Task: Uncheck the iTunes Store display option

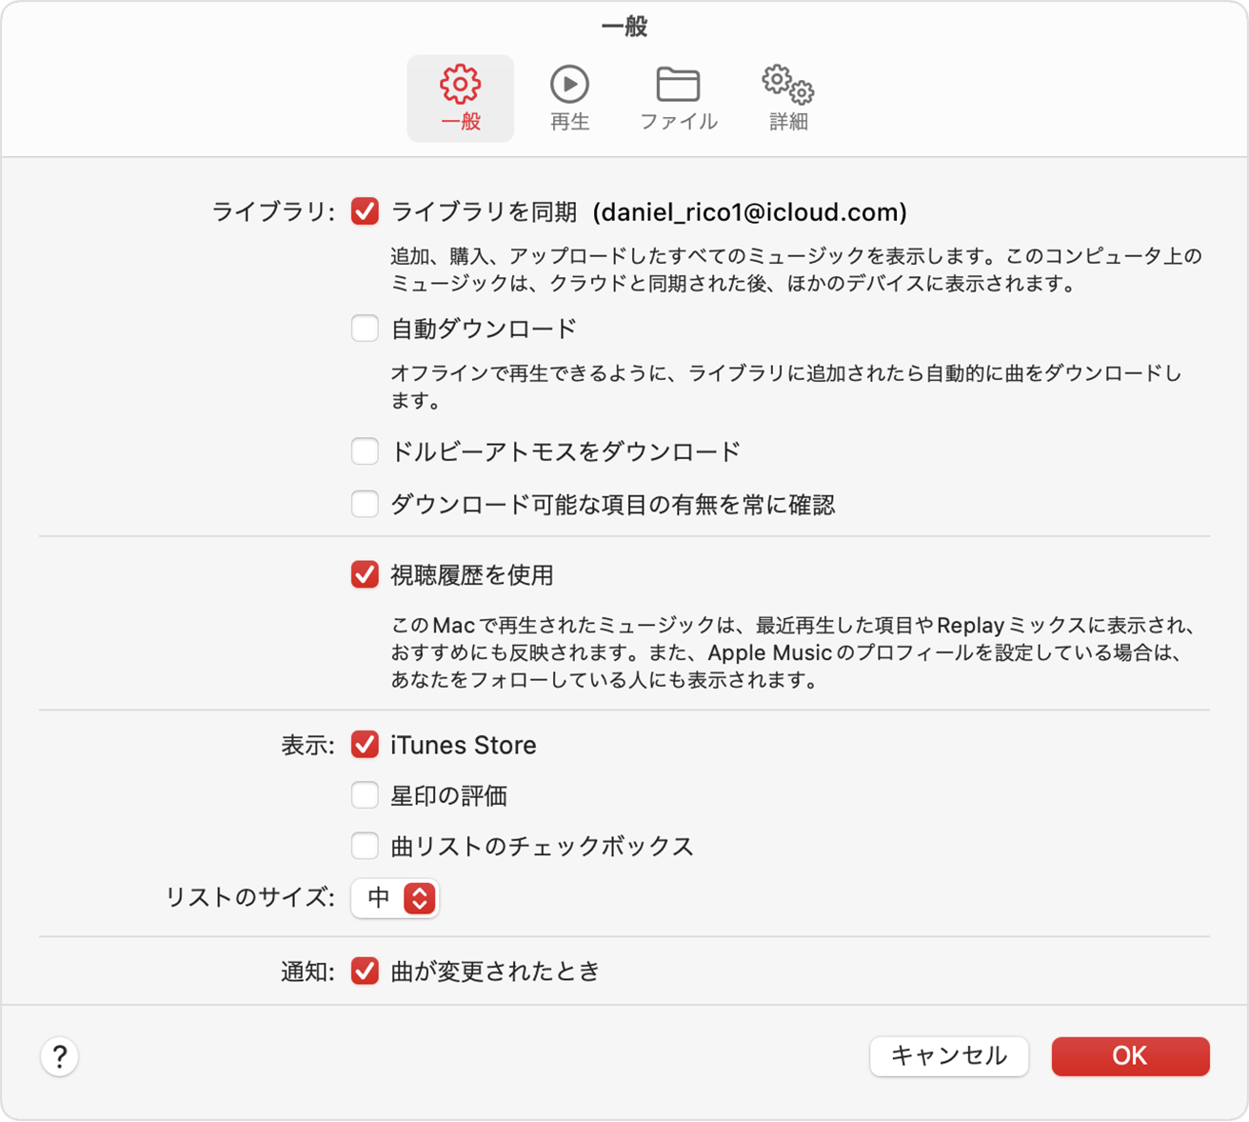Action: [x=365, y=745]
